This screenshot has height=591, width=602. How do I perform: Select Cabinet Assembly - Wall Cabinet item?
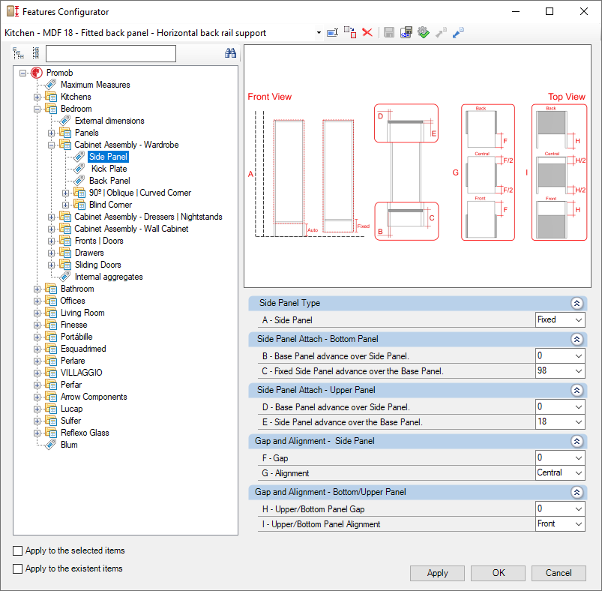point(131,229)
